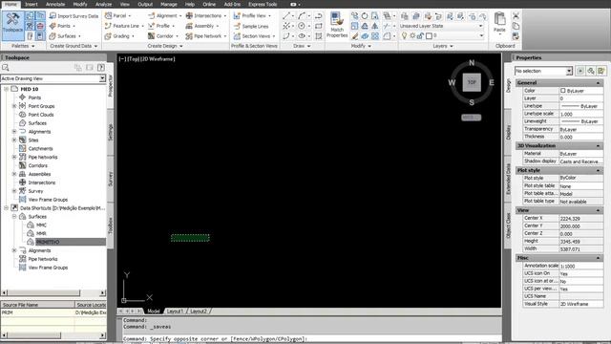Open the Settings side tab in Toolspace
Screen dimensions: 611x344
click(111, 132)
